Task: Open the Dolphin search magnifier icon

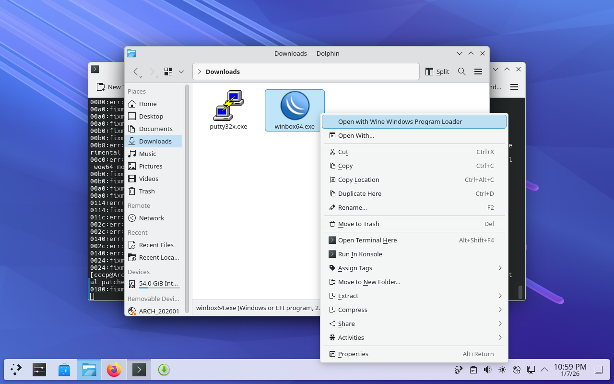Action: point(462,72)
